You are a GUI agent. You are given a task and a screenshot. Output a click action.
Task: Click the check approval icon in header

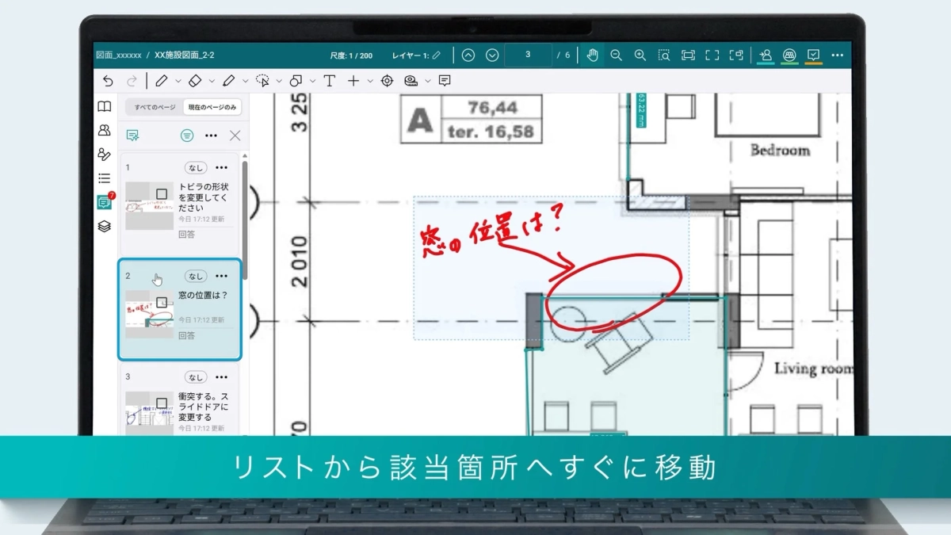pos(813,55)
